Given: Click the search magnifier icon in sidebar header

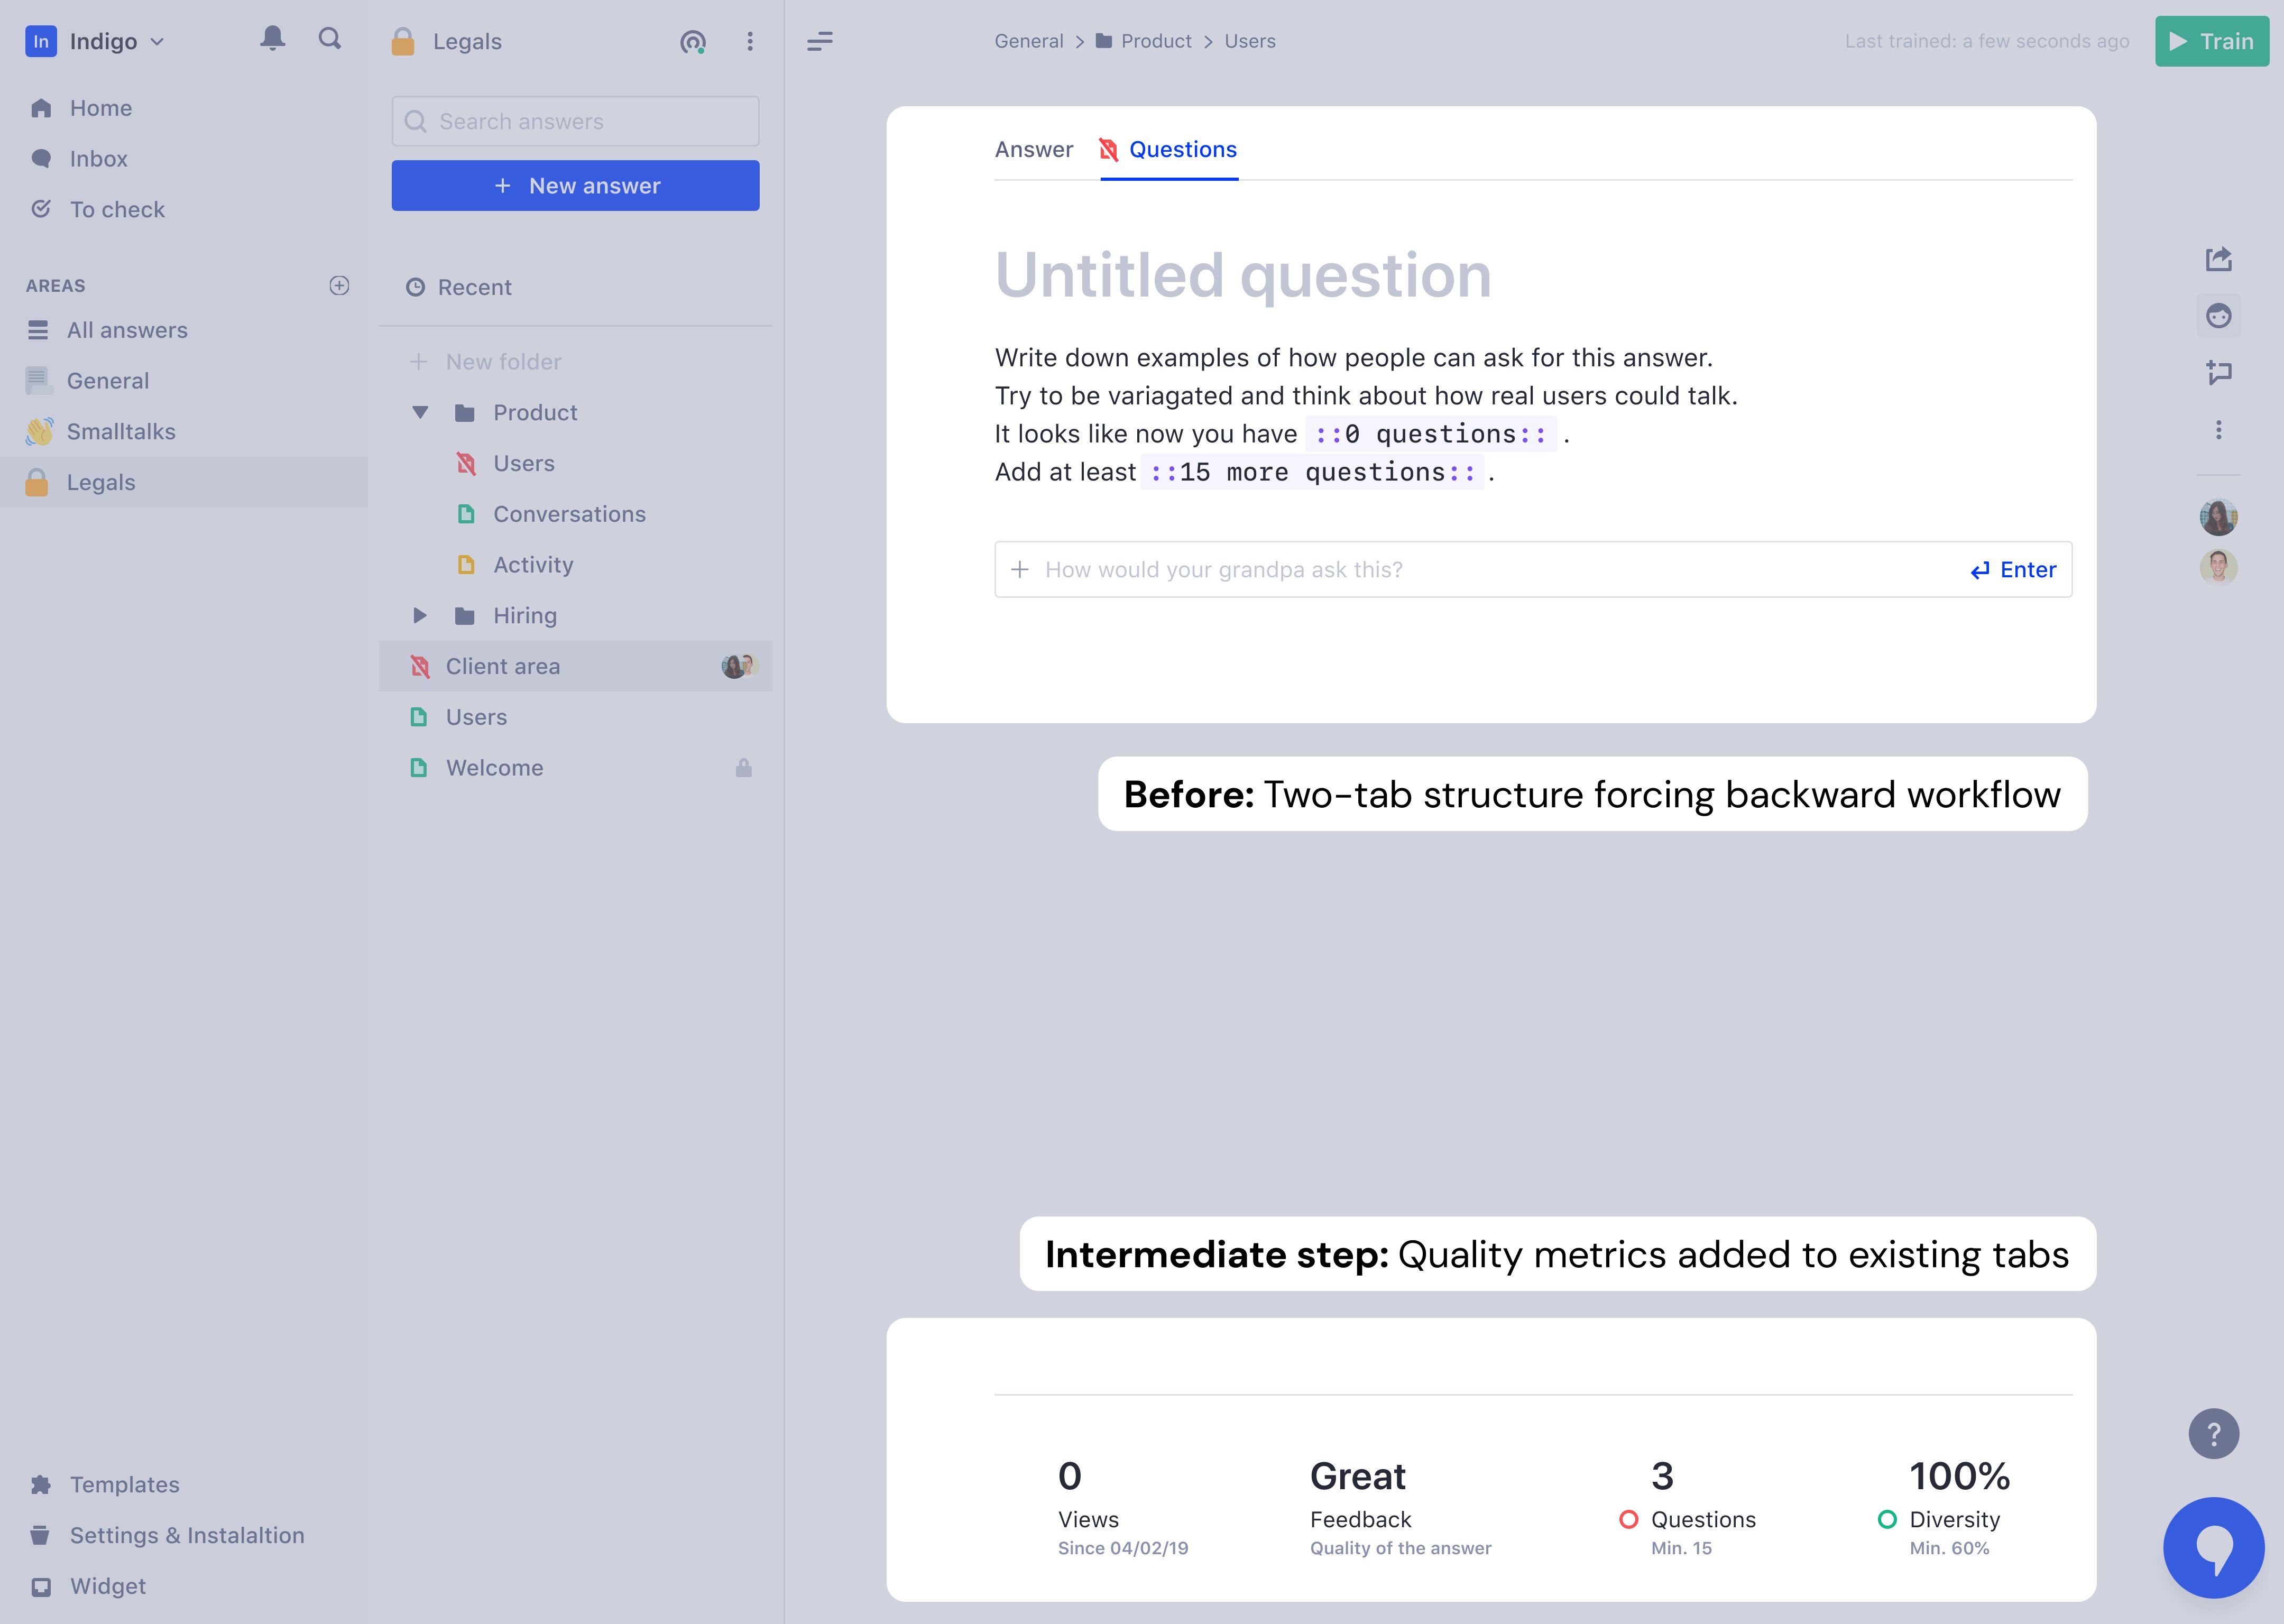Looking at the screenshot, I should [x=329, y=39].
